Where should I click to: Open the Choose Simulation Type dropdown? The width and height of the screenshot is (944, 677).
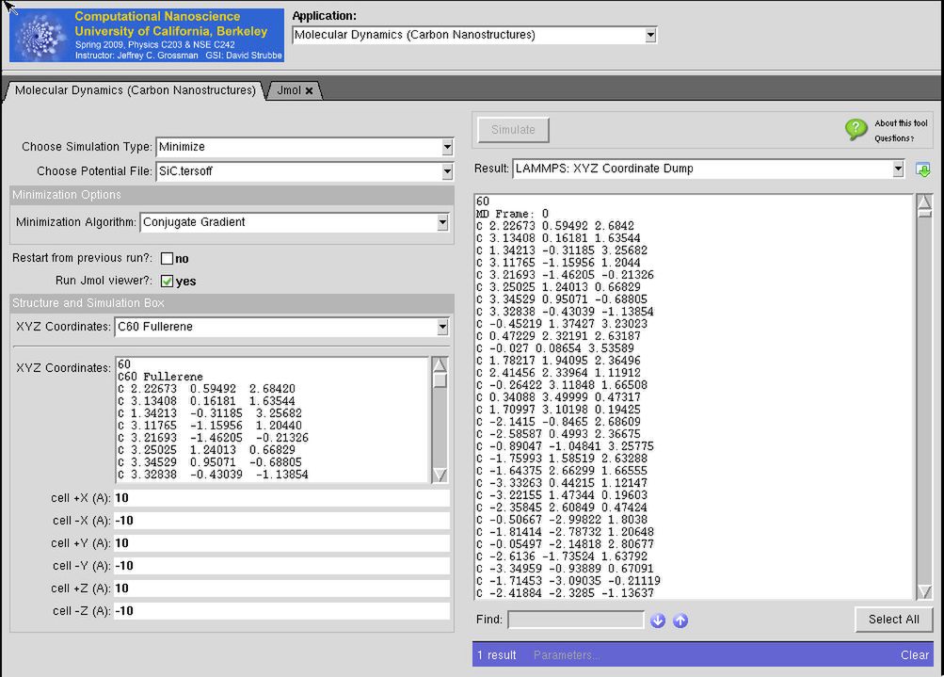[305, 147]
